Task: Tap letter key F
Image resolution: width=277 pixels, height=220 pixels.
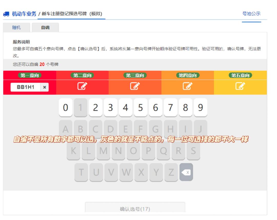Action: pyautogui.click(x=141, y=129)
